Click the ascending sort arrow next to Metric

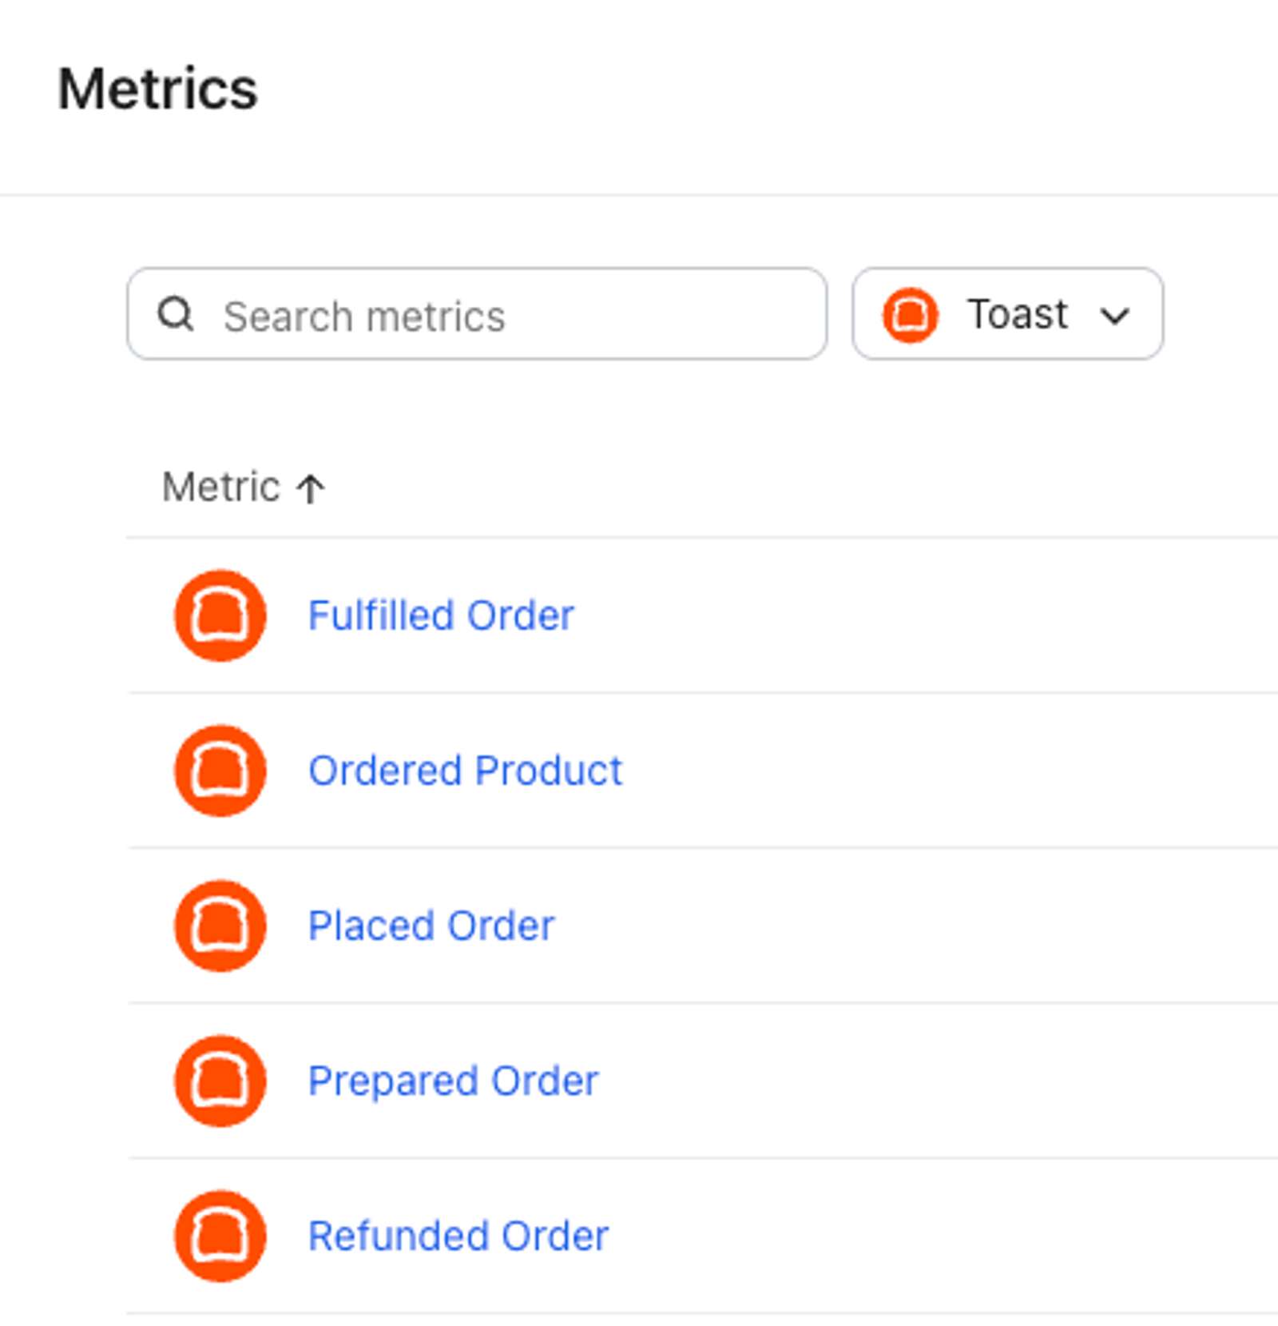pyautogui.click(x=311, y=488)
